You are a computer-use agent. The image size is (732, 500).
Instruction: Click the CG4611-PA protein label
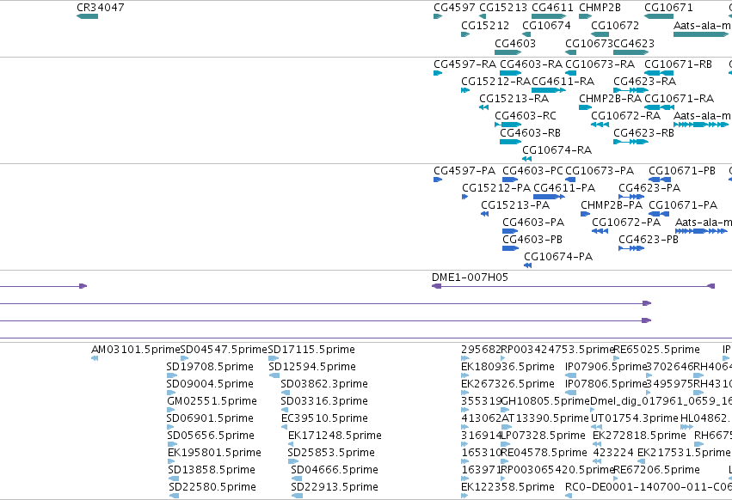(x=564, y=188)
